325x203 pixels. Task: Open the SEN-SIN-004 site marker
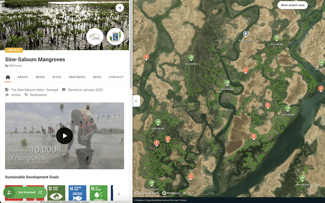coord(287,108)
